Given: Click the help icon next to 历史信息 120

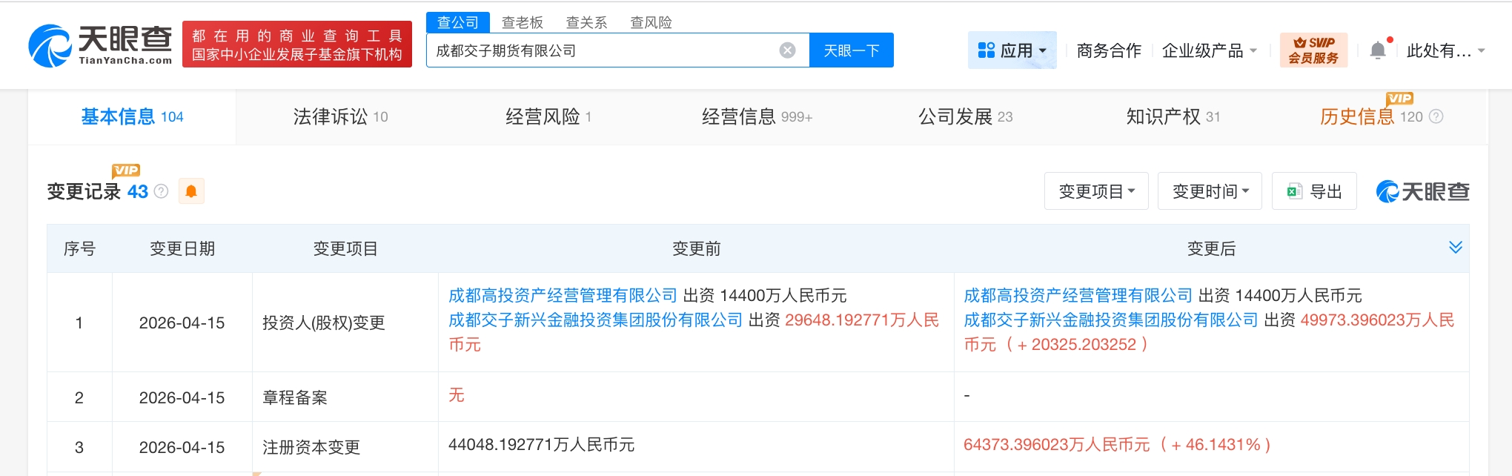Looking at the screenshot, I should coord(1436,116).
